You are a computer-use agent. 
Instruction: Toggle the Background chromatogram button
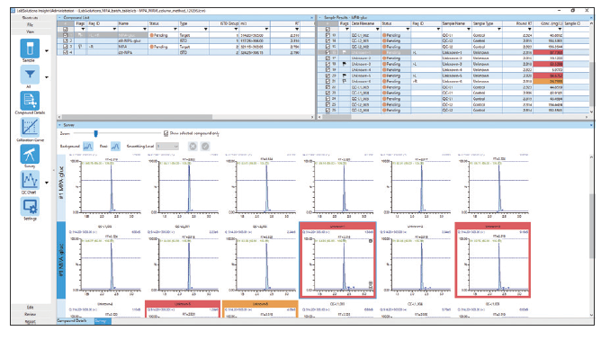[88, 147]
